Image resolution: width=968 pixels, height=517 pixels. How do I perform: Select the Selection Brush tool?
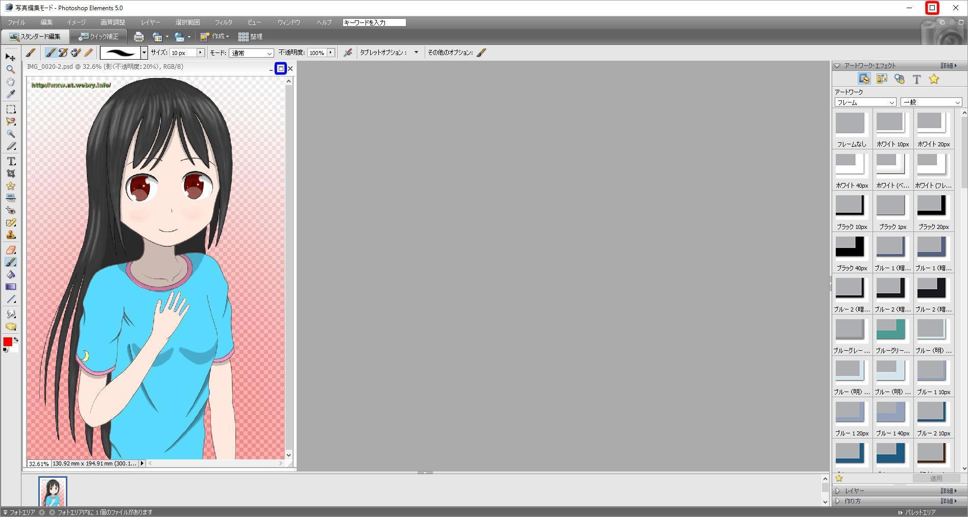(10, 146)
